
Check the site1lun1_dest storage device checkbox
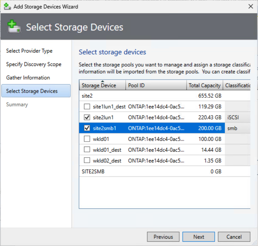pyautogui.click(x=87, y=107)
